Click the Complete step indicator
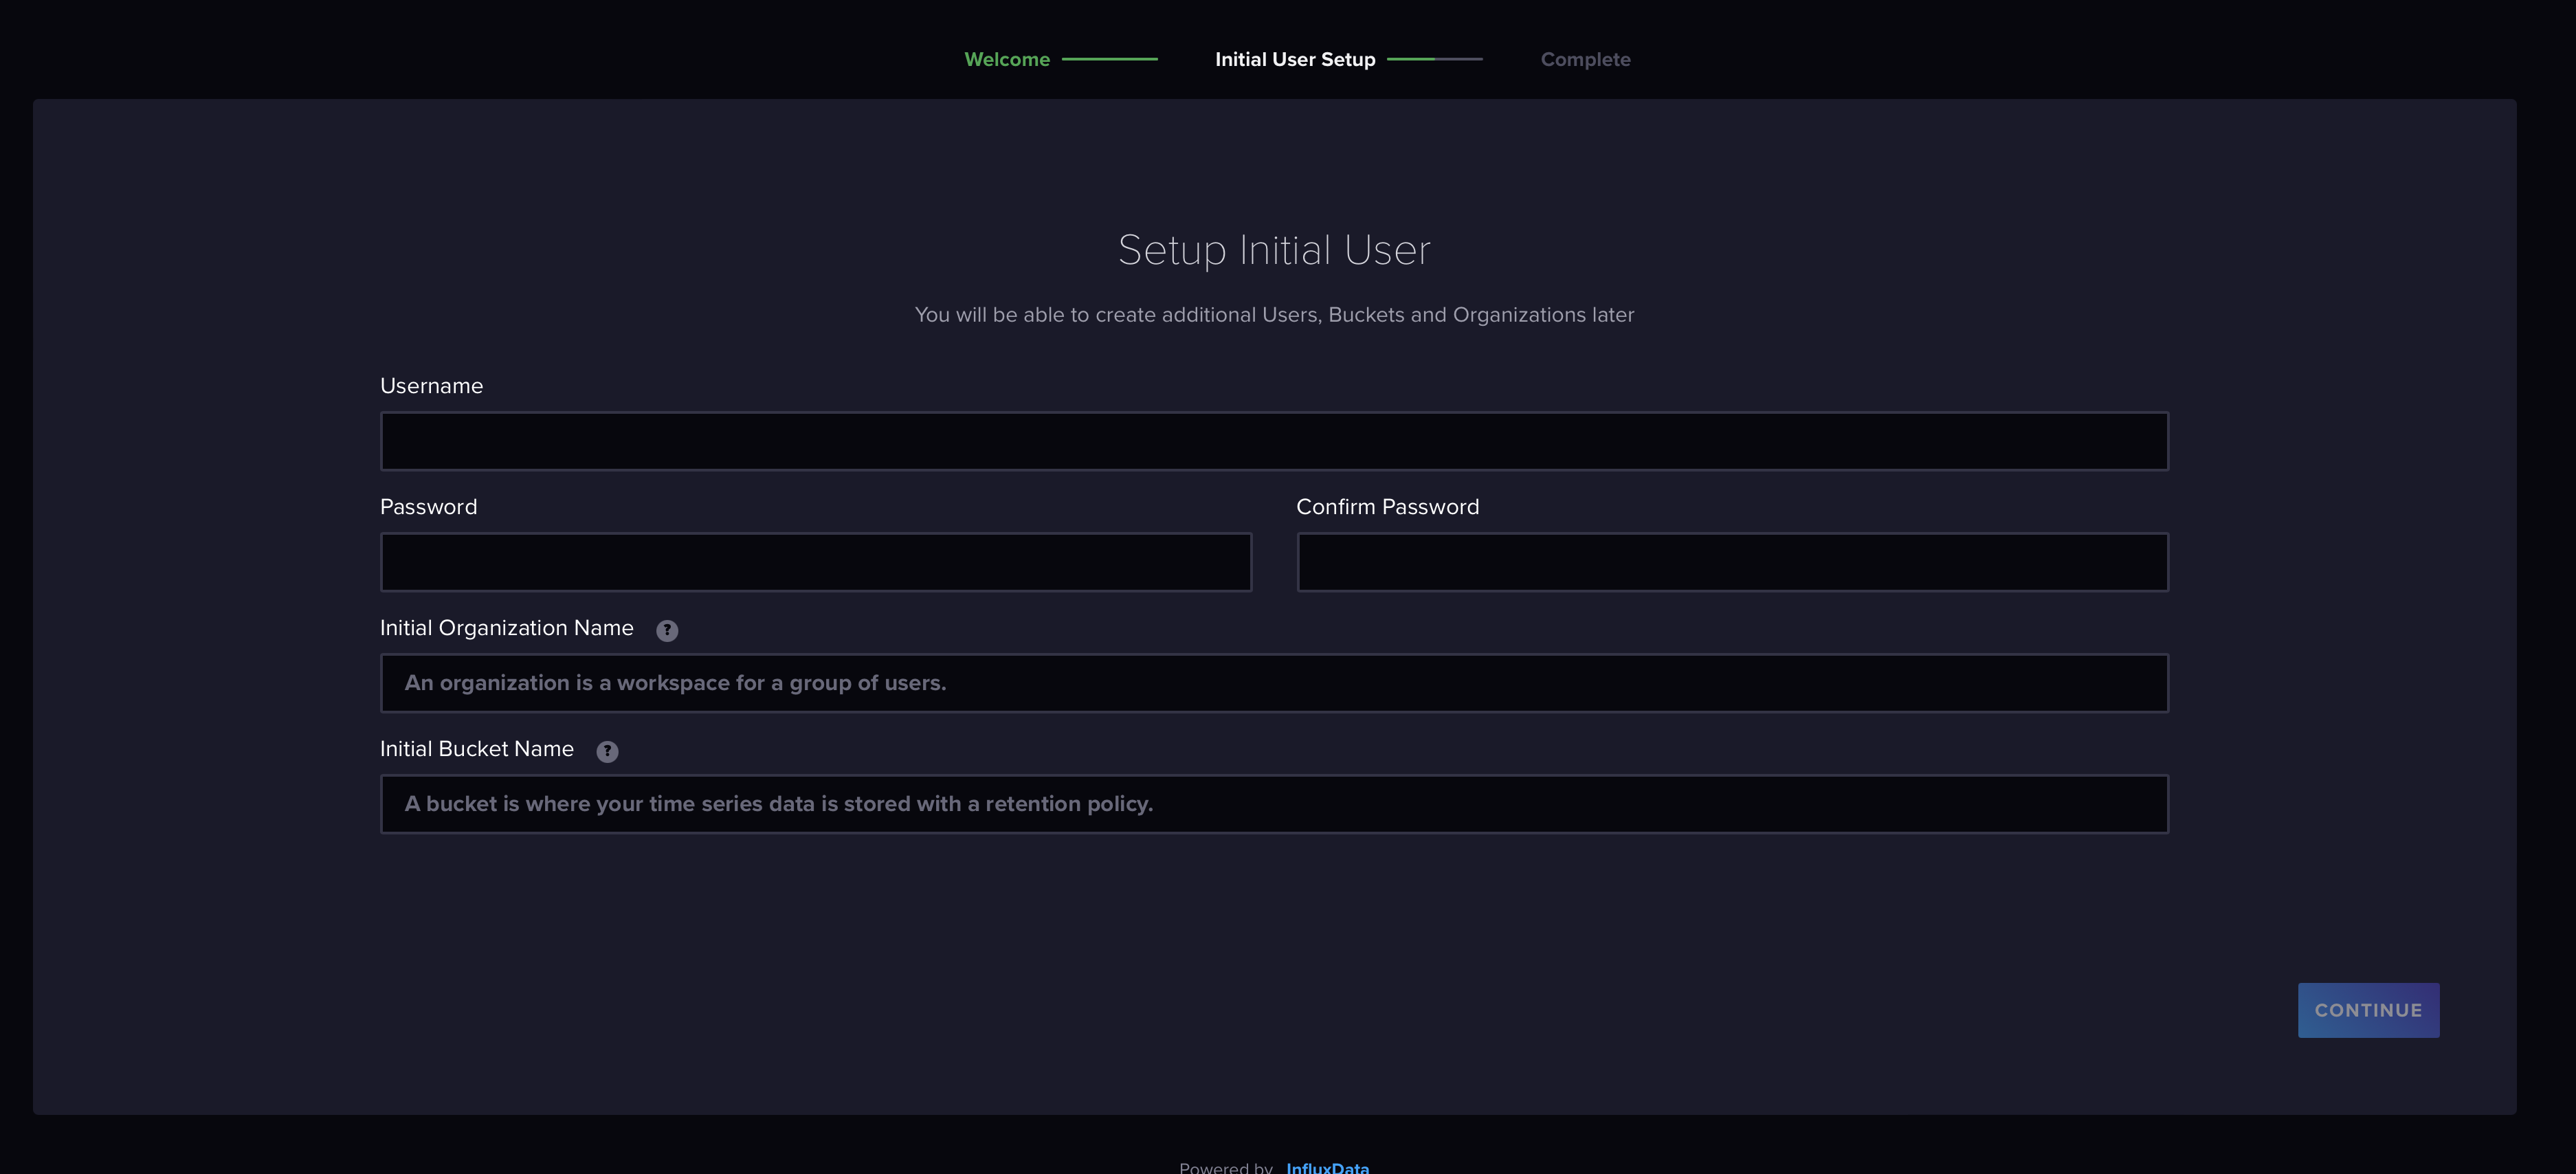Image resolution: width=2576 pixels, height=1174 pixels. [x=1585, y=59]
